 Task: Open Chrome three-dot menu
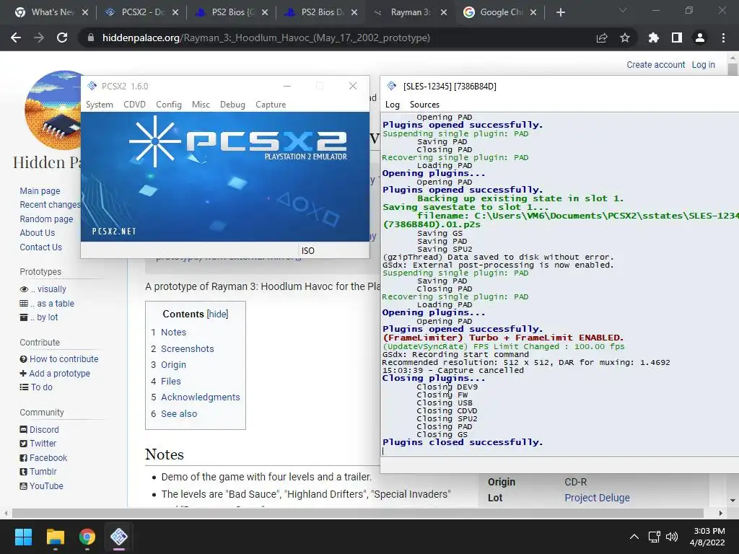click(723, 38)
